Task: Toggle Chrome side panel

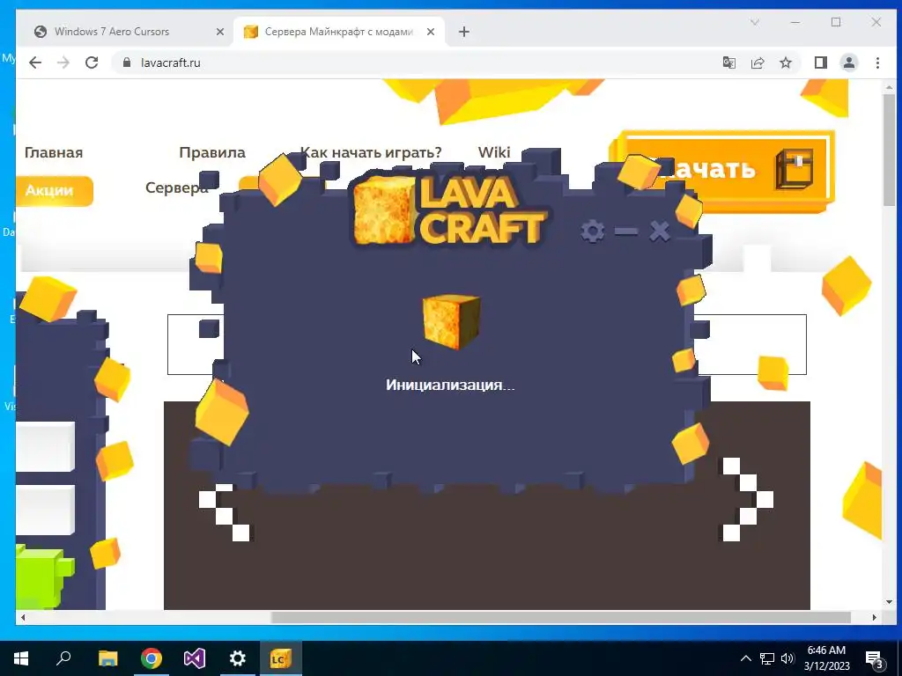Action: coord(821,62)
